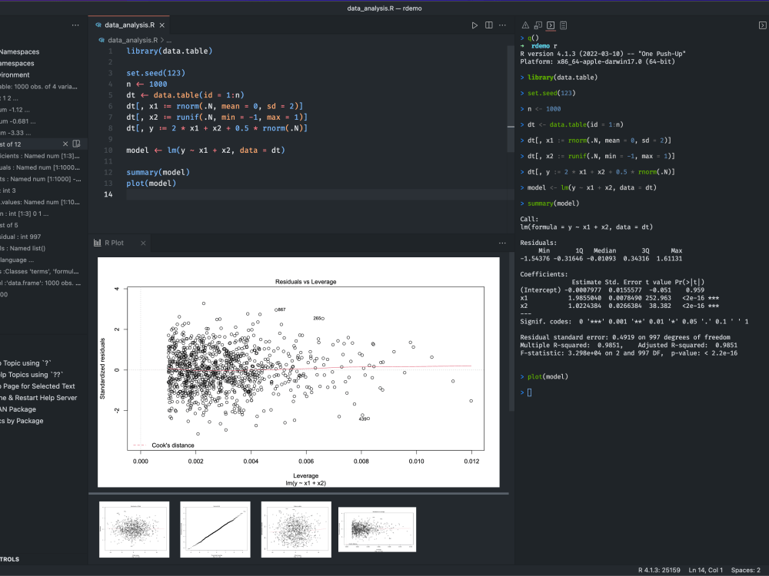Click the restart console icon in console toolbar
Image resolution: width=769 pixels, height=576 pixels.
coord(539,25)
